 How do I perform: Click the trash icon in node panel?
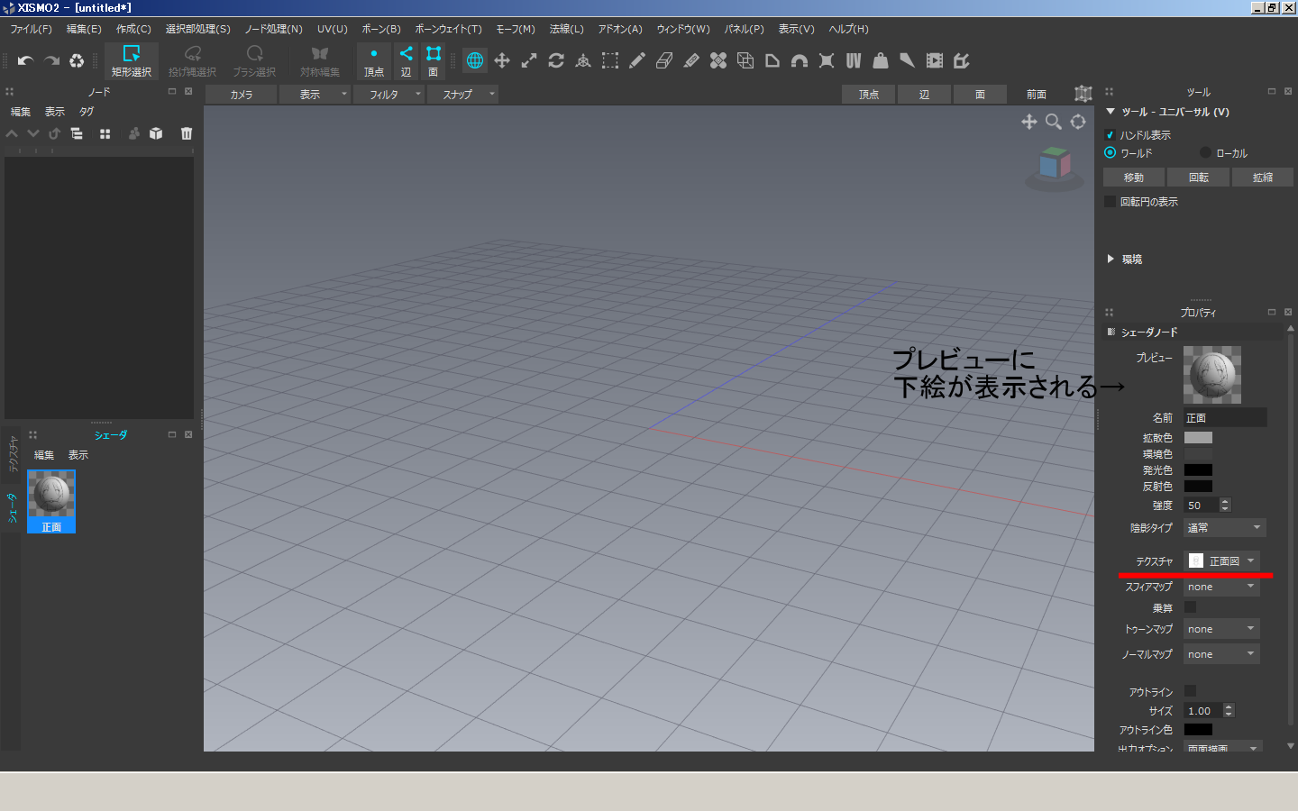coord(187,133)
